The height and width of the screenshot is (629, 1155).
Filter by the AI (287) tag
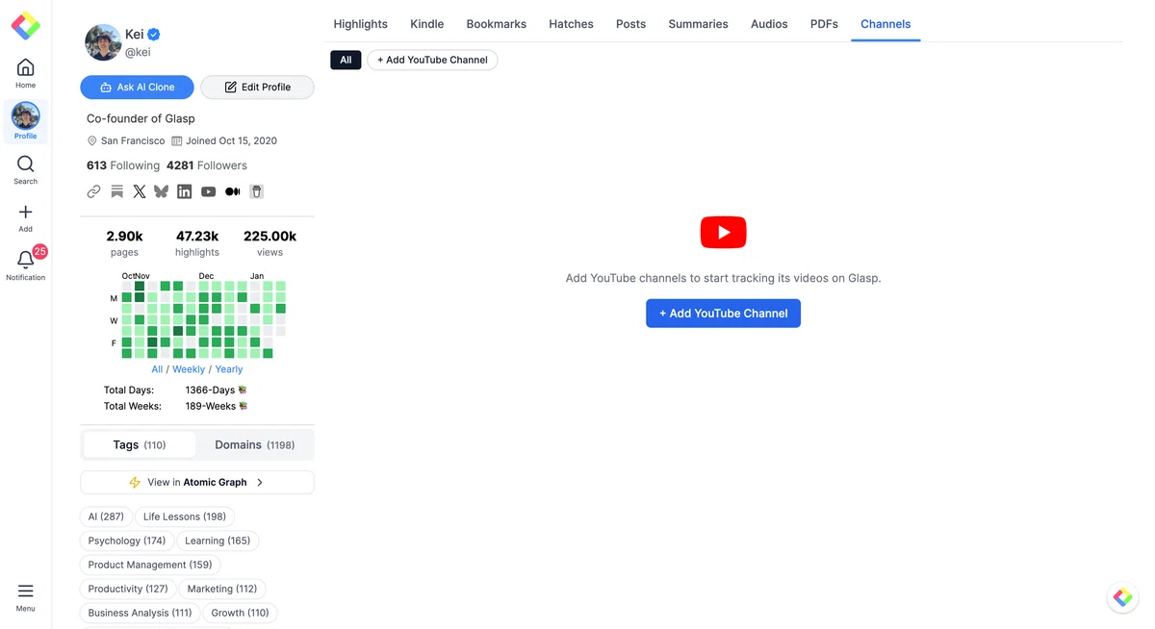(x=106, y=516)
